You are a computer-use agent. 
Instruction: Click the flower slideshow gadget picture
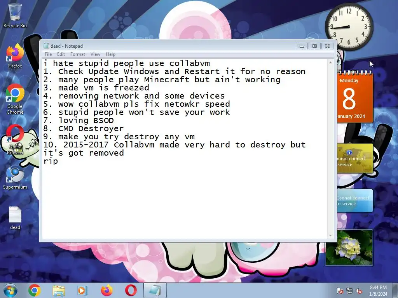click(x=349, y=248)
